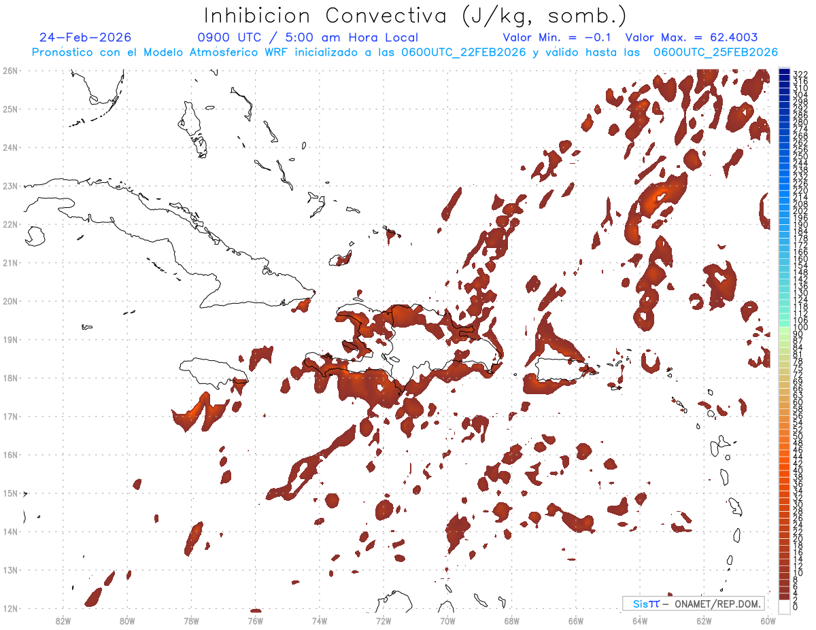Screen dimensions: 816x630
Task: Click the color scale label '72'
Action: (798, 375)
